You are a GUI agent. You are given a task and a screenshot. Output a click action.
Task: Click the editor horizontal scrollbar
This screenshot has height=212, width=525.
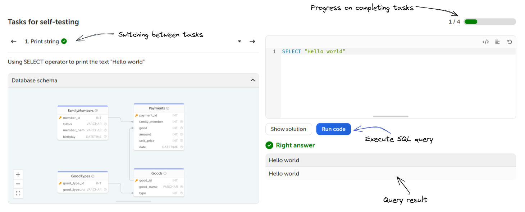[x=391, y=116]
